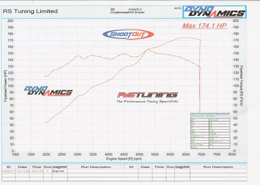260x185 pixels.
Task: Click the empty Gear value cell
Action: coord(219,147)
